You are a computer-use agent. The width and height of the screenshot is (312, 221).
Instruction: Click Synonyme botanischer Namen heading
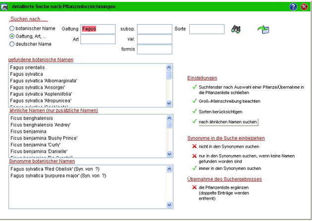click(x=42, y=161)
